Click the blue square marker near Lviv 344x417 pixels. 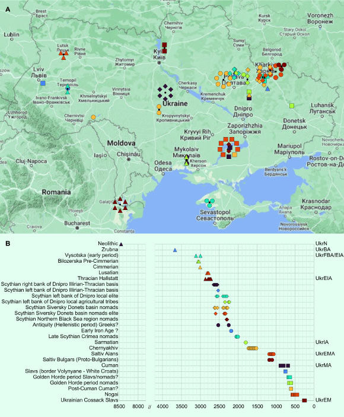[x=43, y=83]
